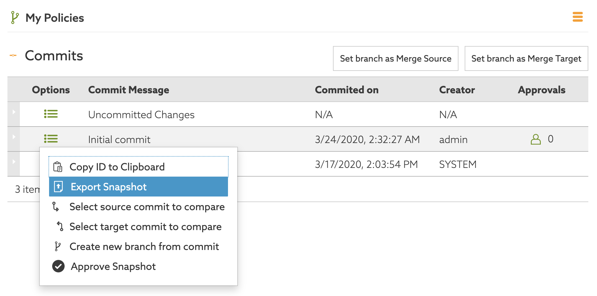Viewport: 597px width, 296px height.
Task: Click the clipboard icon beside Copy ID to Clipboard
Action: (58, 167)
